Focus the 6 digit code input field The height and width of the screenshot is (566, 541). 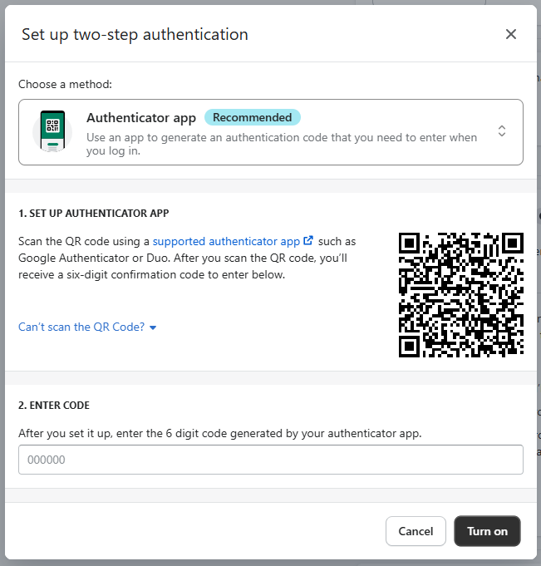271,460
